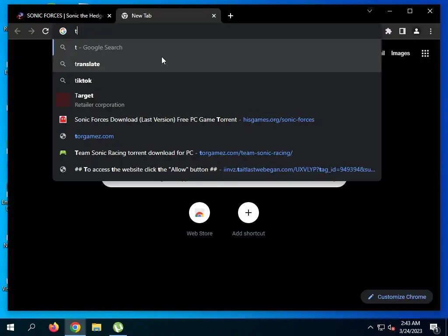Click globe icon beside torgamez.com
The image size is (448, 336).
click(63, 136)
